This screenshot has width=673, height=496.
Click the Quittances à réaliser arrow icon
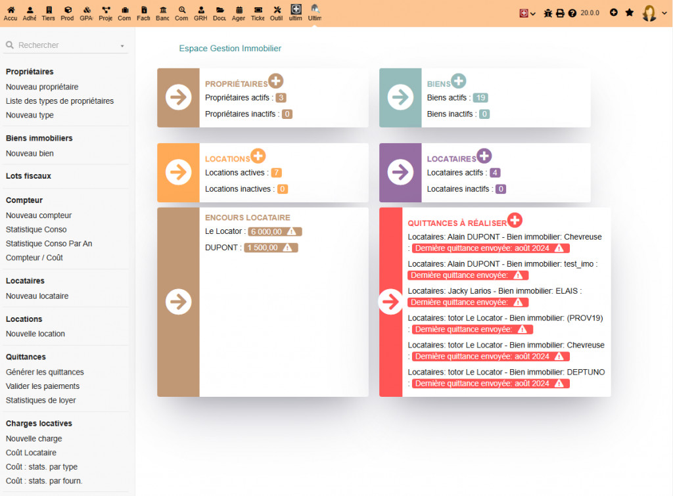pyautogui.click(x=390, y=302)
